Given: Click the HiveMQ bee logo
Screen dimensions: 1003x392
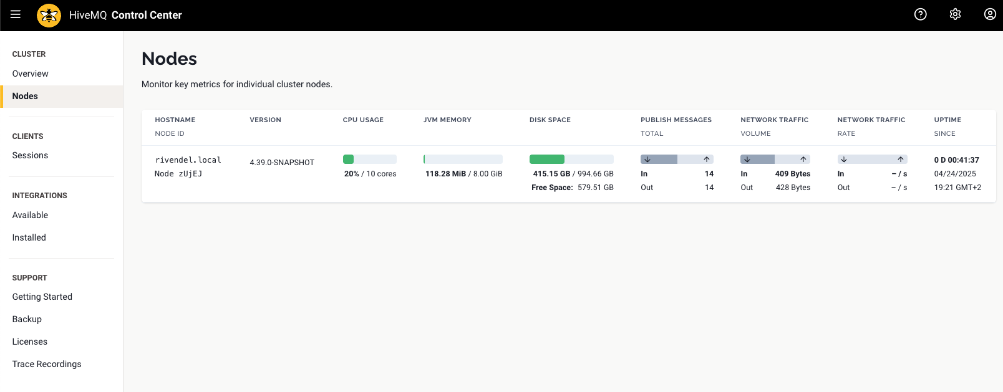Looking at the screenshot, I should click(49, 15).
